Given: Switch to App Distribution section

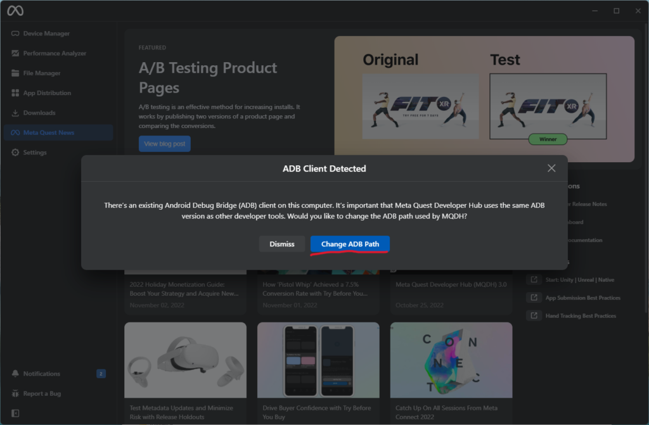Looking at the screenshot, I should point(58,93).
